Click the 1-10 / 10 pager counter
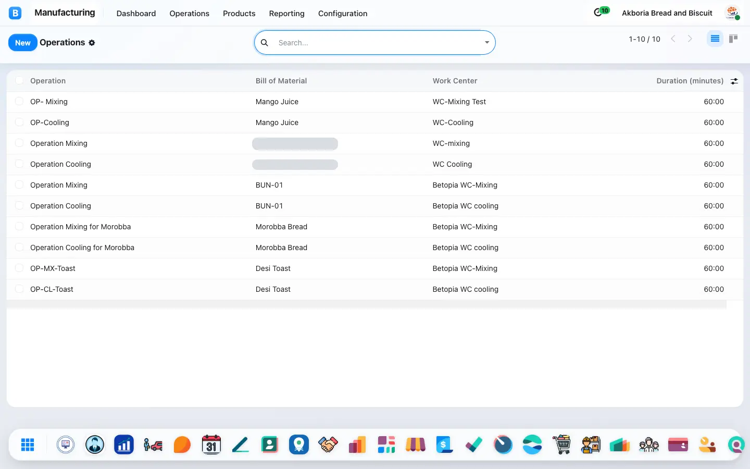Viewport: 750px width, 469px height. click(644, 39)
